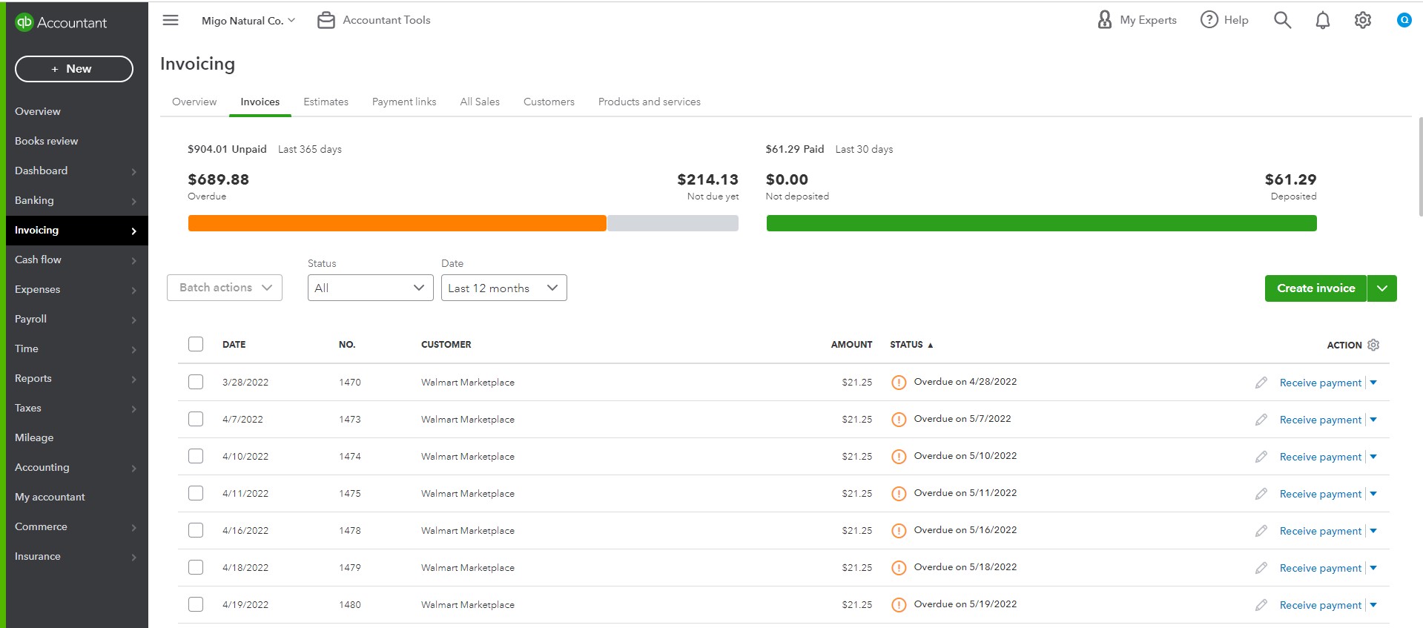
Task: Switch to the Products and services tab
Action: [x=650, y=102]
